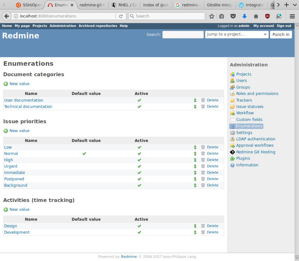Viewport: 299px width, 261px height.
Task: Open Redmine Git Hosting in sidebar
Action: pos(256,152)
